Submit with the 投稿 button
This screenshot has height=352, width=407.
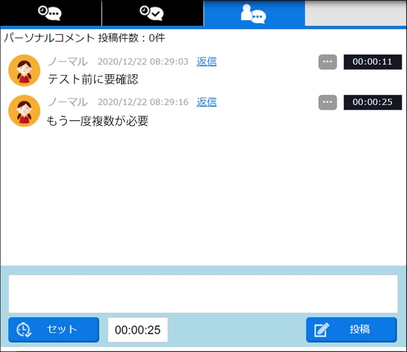(x=351, y=330)
